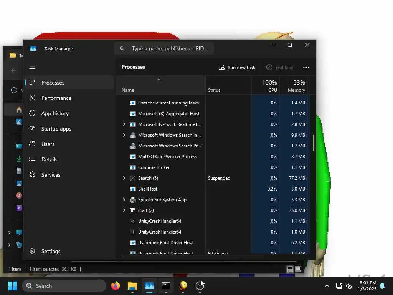Click the second UnityCrashHandler64 1.0 MB row

coord(212,232)
